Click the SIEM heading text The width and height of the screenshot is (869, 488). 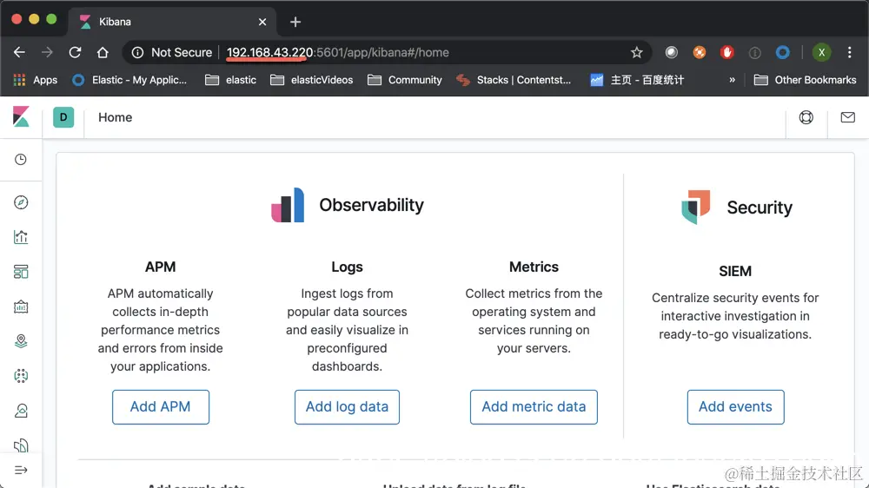coord(735,272)
